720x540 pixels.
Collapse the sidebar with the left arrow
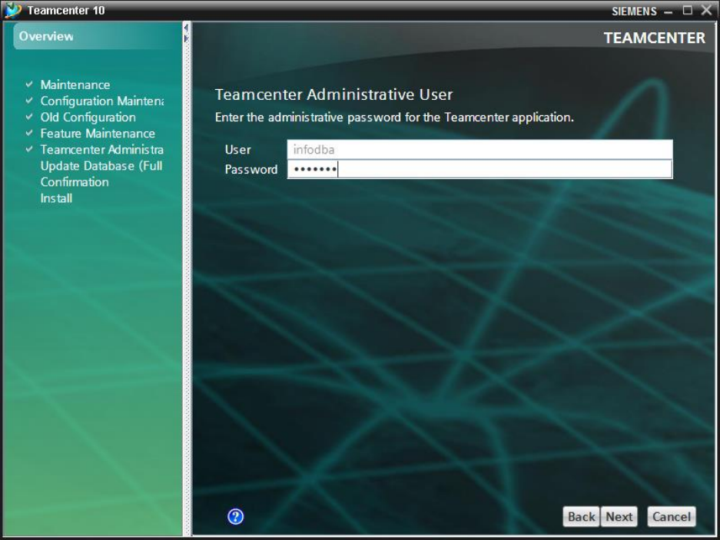tap(186, 28)
